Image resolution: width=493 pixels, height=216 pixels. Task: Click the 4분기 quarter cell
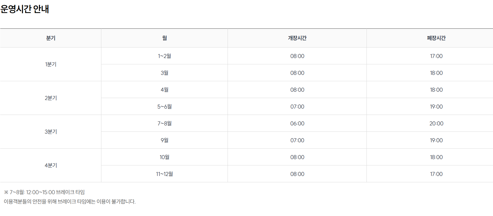pos(51,165)
